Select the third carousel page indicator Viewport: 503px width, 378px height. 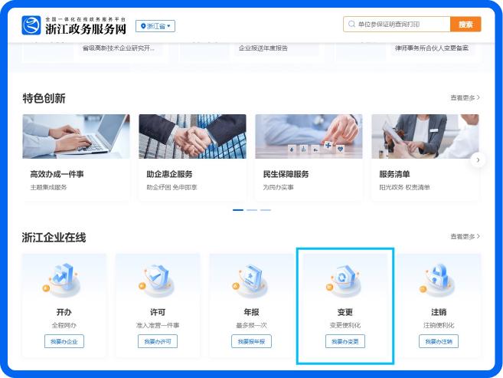266,210
